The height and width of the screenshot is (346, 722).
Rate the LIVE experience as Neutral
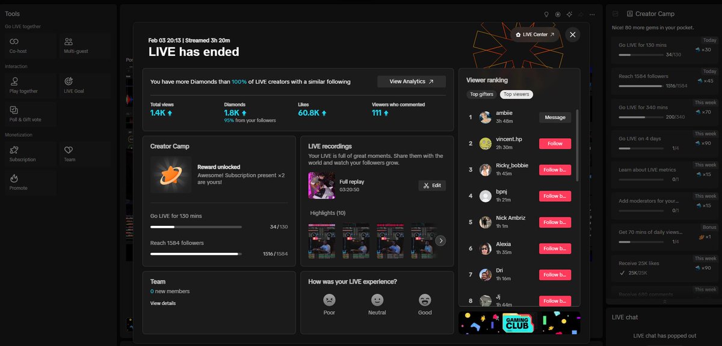[x=377, y=300]
